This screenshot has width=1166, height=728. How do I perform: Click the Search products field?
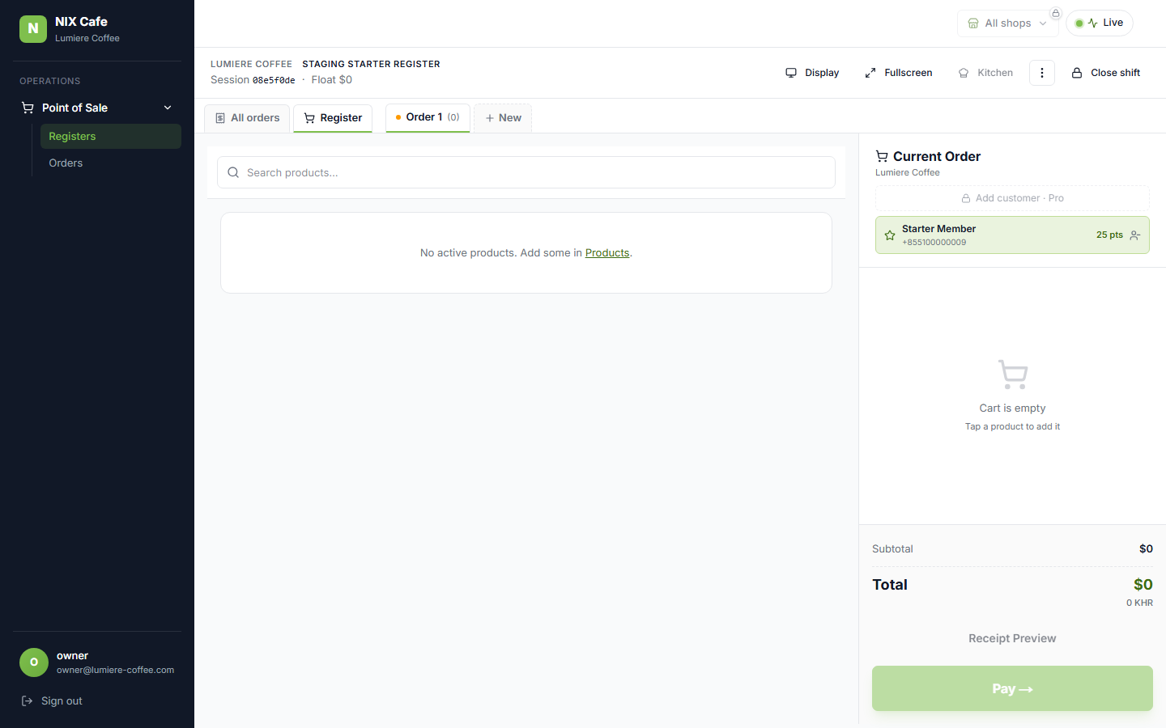click(x=526, y=172)
